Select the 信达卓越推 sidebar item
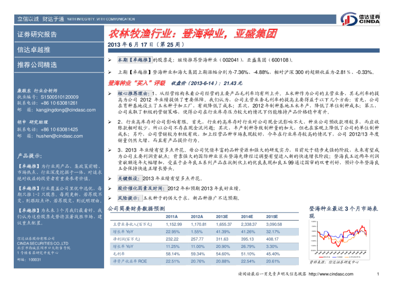 (x=34, y=49)
